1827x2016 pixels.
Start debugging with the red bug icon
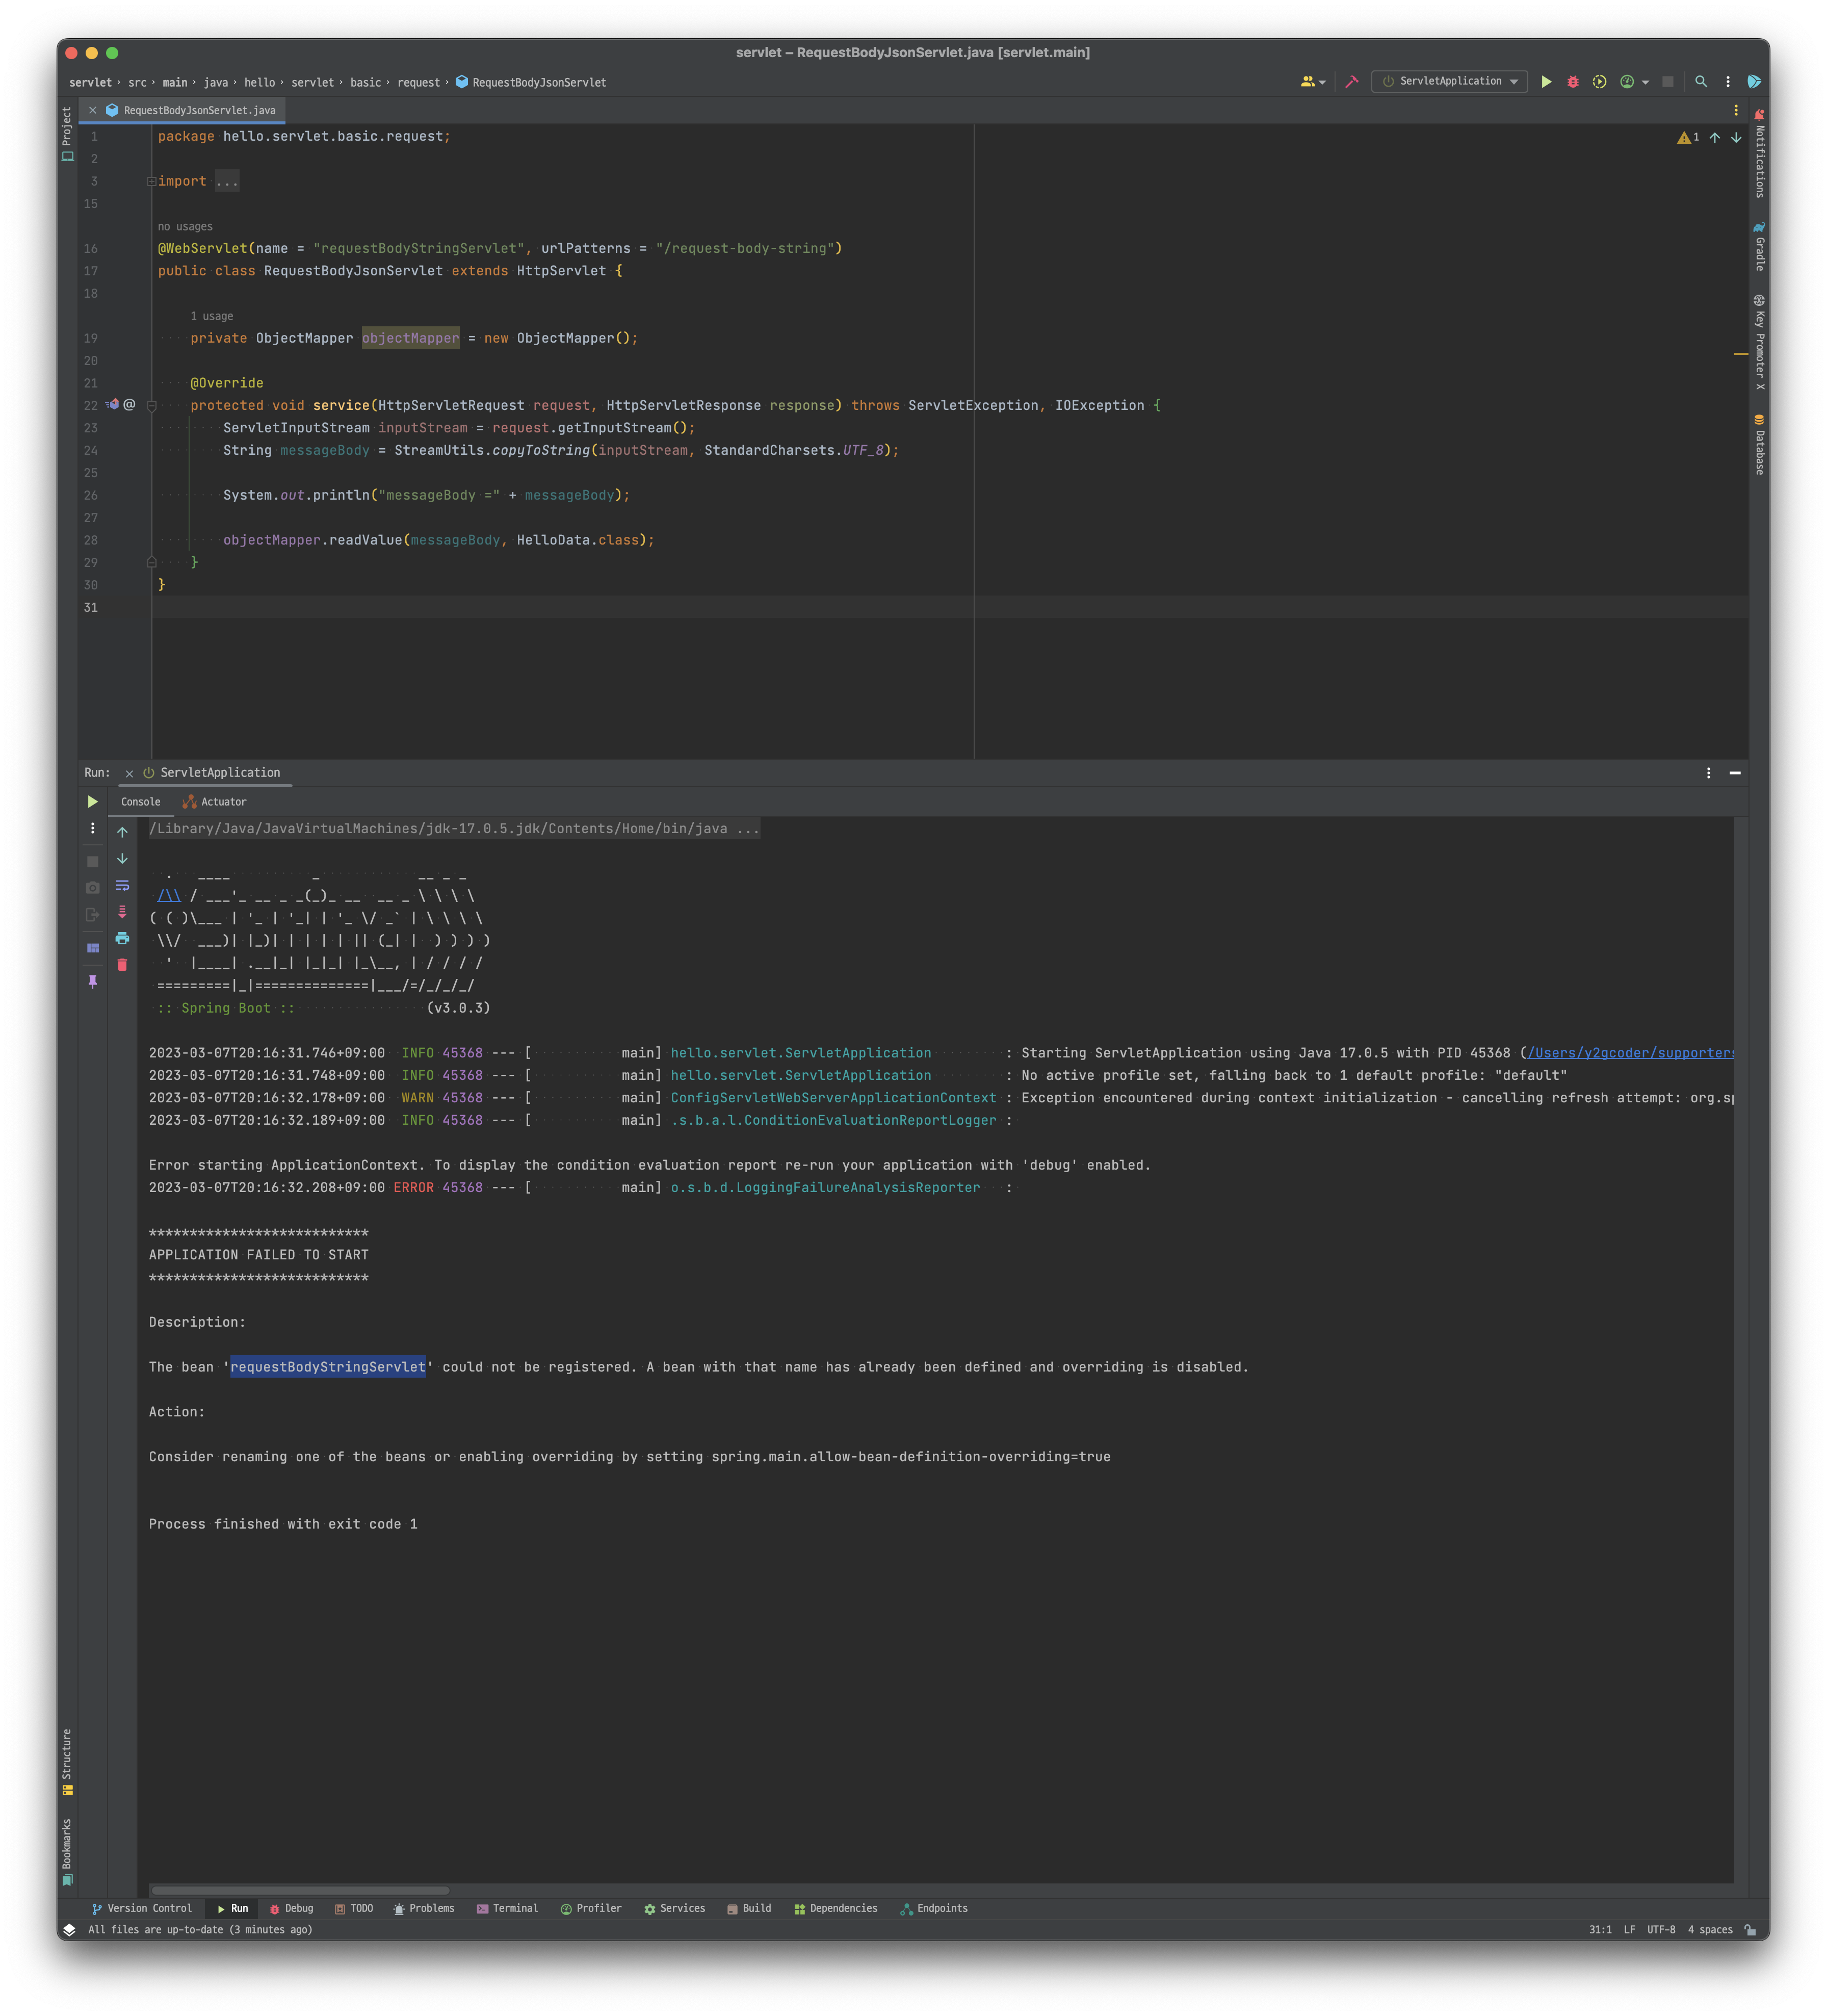click(1573, 82)
